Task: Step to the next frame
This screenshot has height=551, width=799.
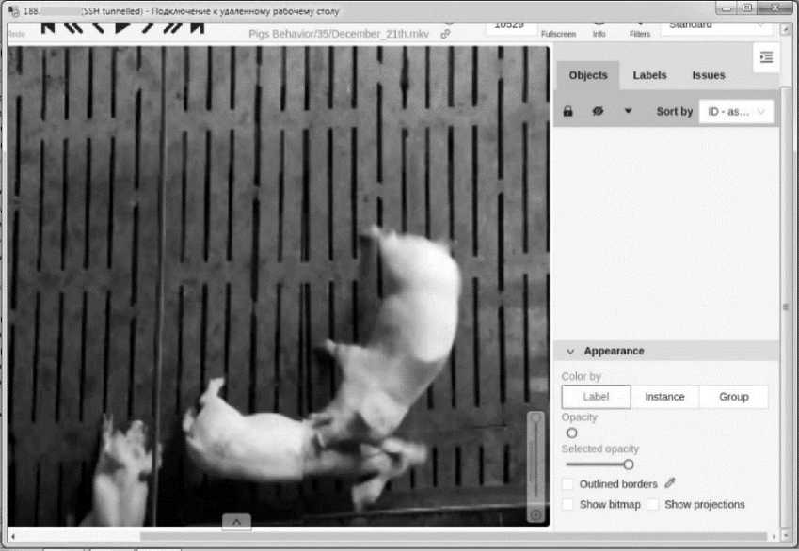Action: pyautogui.click(x=147, y=27)
